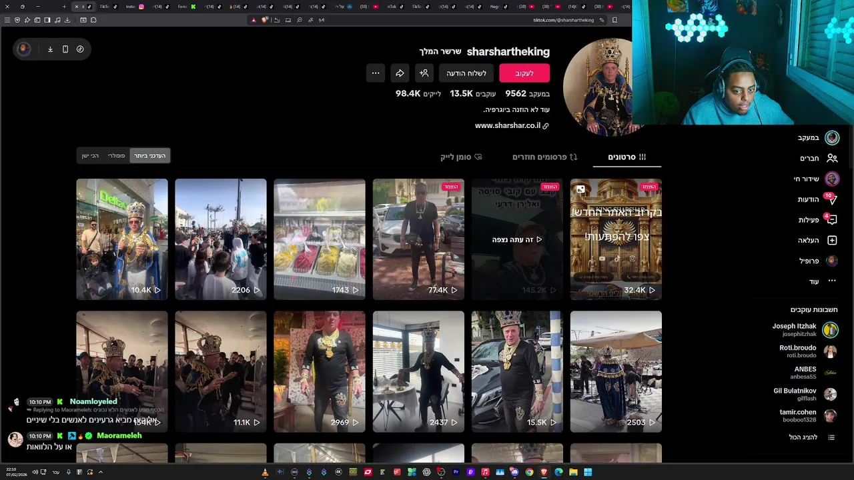Screen dimensions: 854x480
Task: Open the outdoor tent video with 2503 views
Action: [616, 371]
